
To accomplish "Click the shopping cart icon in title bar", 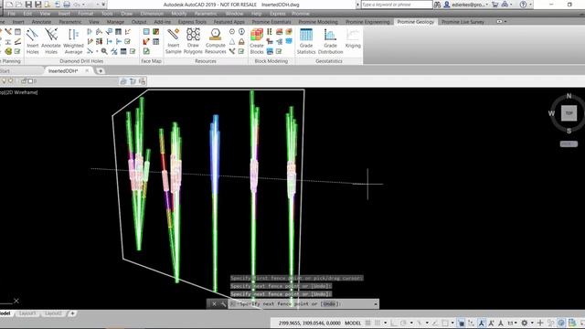I will point(495,5).
